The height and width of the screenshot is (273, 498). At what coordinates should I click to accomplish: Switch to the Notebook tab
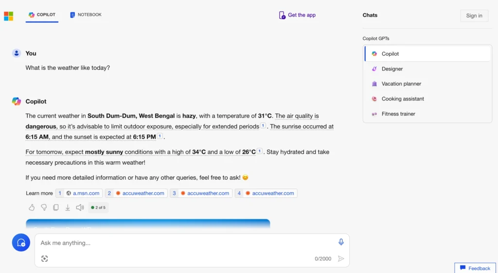(86, 15)
